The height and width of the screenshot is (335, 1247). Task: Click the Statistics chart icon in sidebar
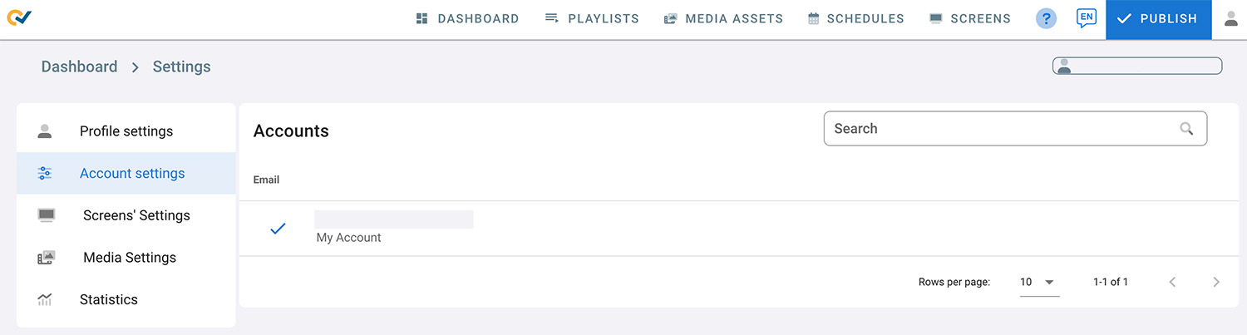(x=45, y=299)
